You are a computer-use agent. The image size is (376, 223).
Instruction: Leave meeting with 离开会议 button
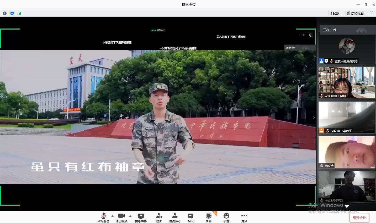coord(359,218)
